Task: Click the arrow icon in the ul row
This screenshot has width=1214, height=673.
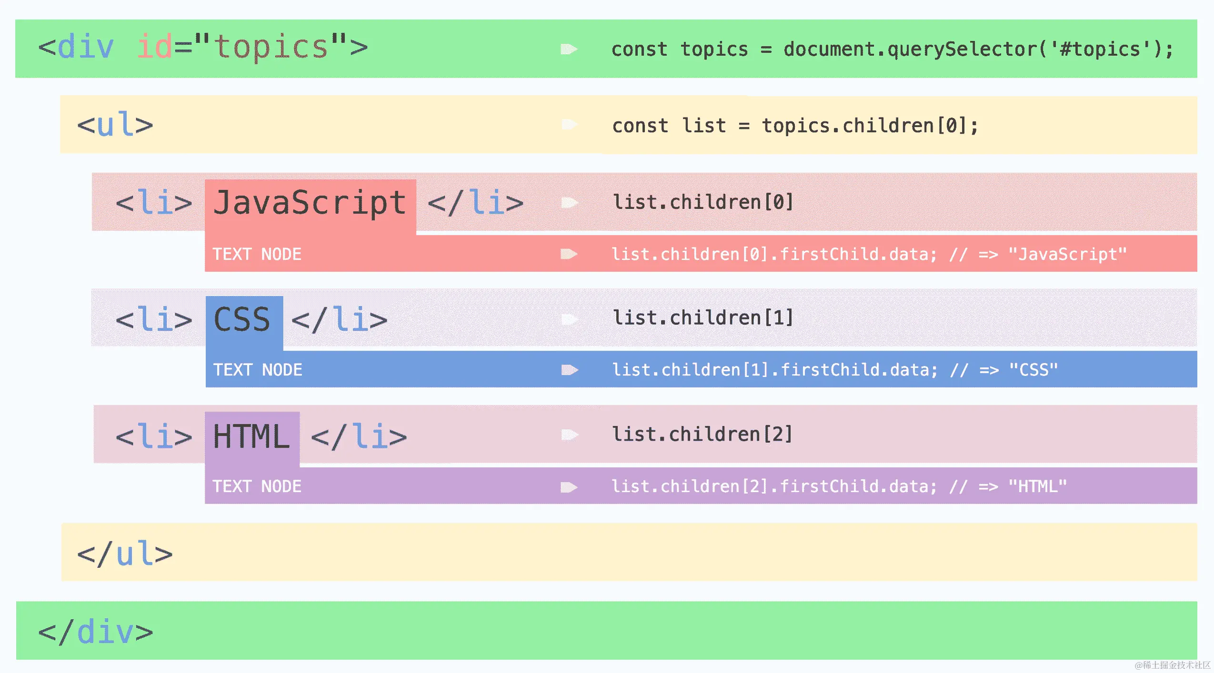Action: 569,125
